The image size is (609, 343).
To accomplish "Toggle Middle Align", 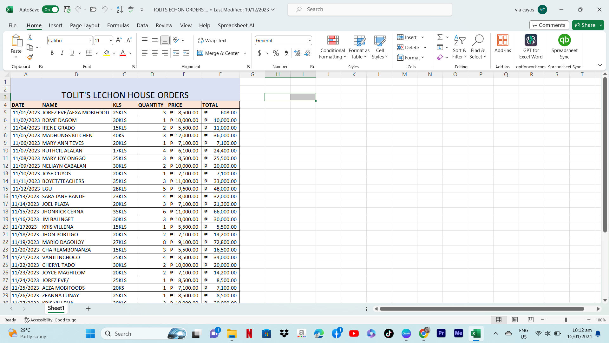I will click(155, 40).
